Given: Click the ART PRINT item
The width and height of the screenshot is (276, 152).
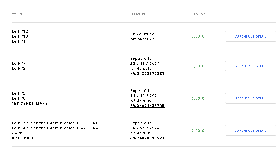Looking at the screenshot, I should (23, 138).
